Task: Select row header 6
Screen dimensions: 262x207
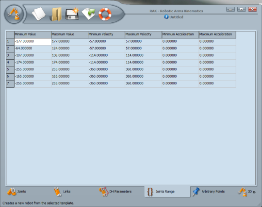Action: [10, 77]
